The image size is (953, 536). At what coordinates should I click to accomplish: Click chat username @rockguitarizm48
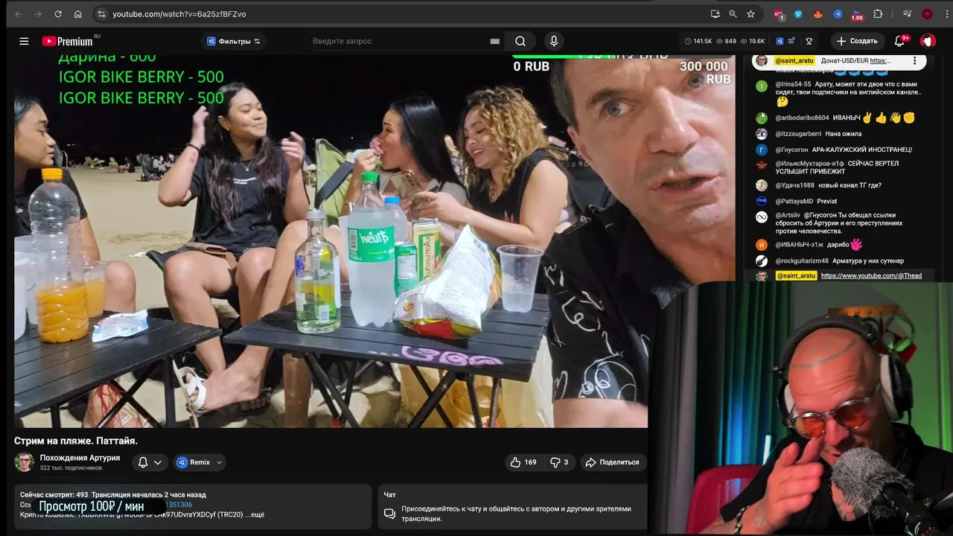coord(802,261)
